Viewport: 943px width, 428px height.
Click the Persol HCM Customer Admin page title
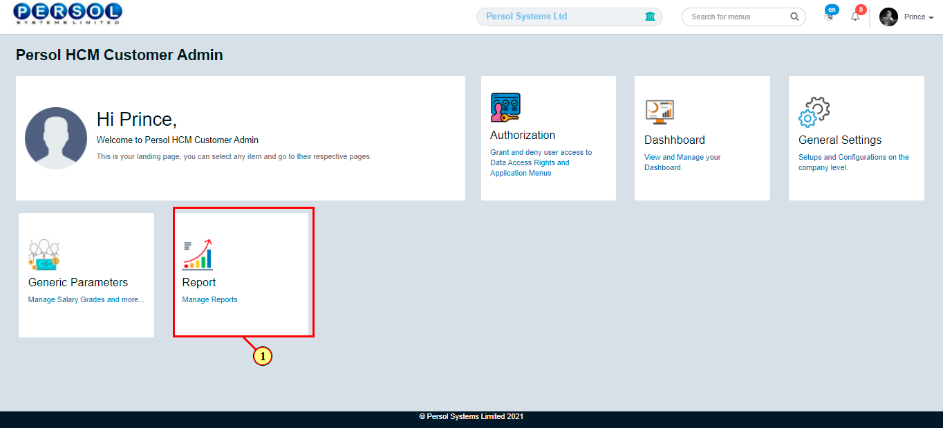click(120, 55)
